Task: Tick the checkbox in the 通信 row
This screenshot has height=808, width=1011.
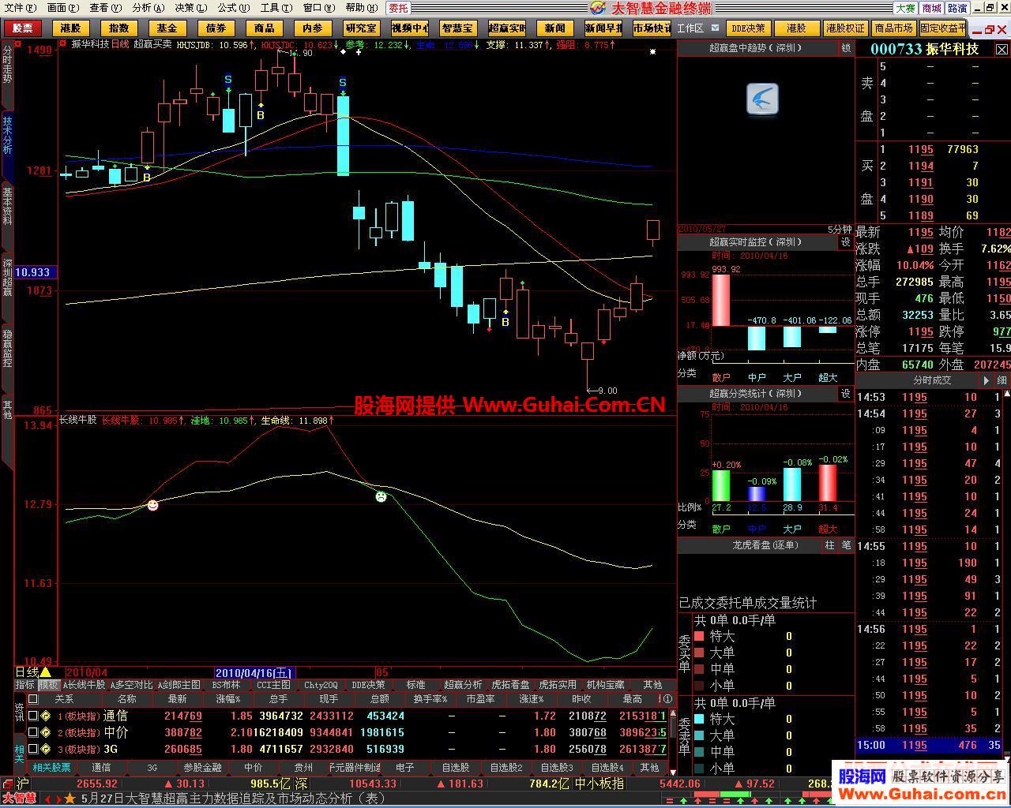Action: [x=33, y=716]
